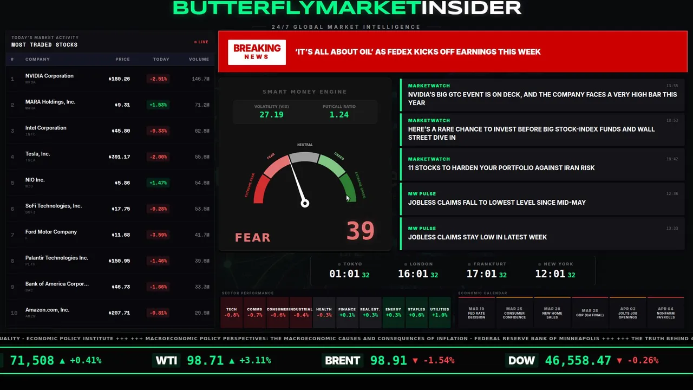Open the Mar 19 Fed Rate Decision card

476,313
